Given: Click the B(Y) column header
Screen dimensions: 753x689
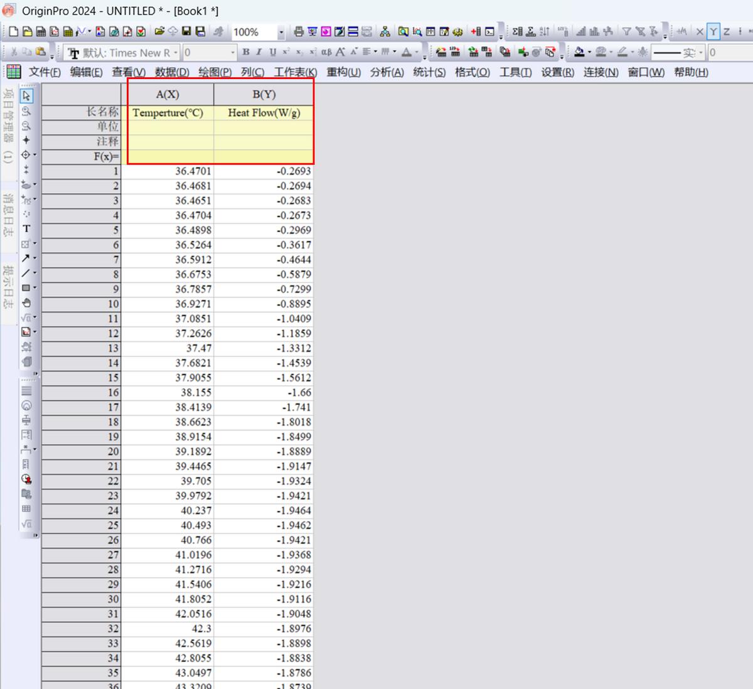Looking at the screenshot, I should point(264,94).
